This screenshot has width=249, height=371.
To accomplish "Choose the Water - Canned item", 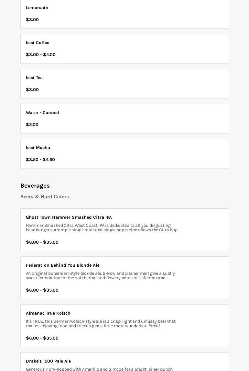I will pyautogui.click(x=42, y=113).
